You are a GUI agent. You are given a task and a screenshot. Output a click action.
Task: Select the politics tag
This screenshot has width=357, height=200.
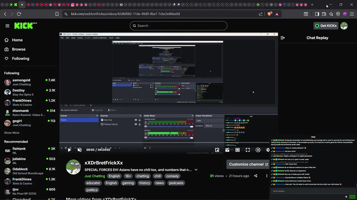(92, 190)
